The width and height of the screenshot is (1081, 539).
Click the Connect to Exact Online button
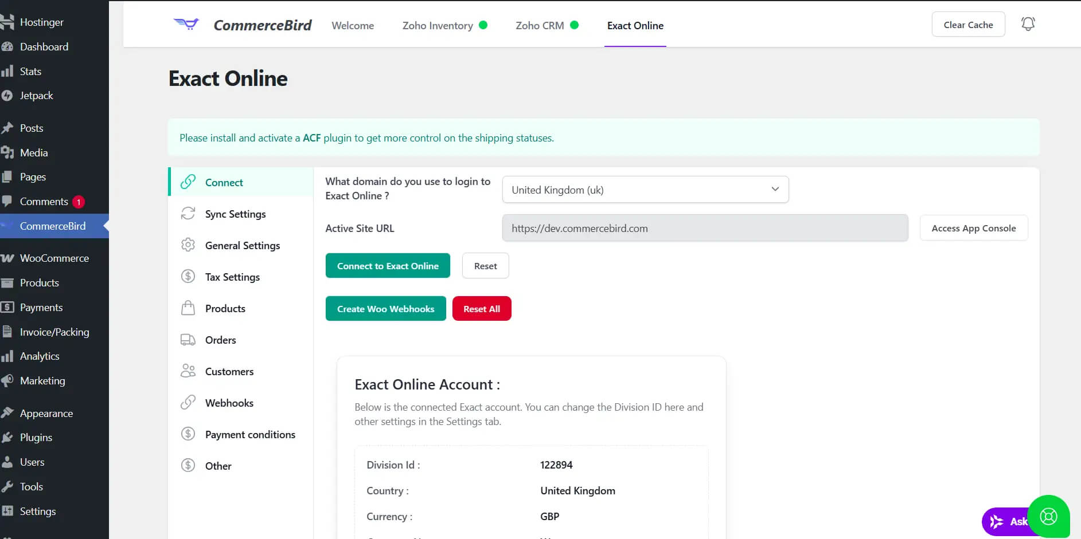point(387,265)
